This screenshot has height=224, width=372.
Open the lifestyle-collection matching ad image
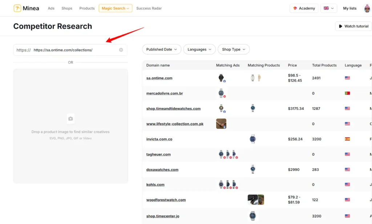pyautogui.click(x=221, y=124)
